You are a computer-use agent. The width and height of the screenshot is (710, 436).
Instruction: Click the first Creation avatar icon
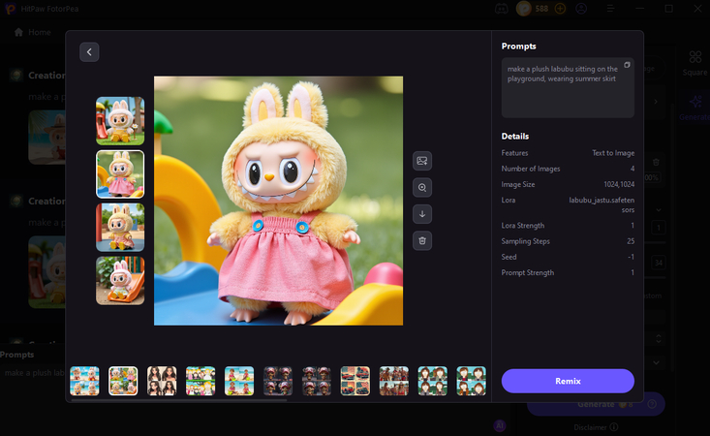(16, 76)
